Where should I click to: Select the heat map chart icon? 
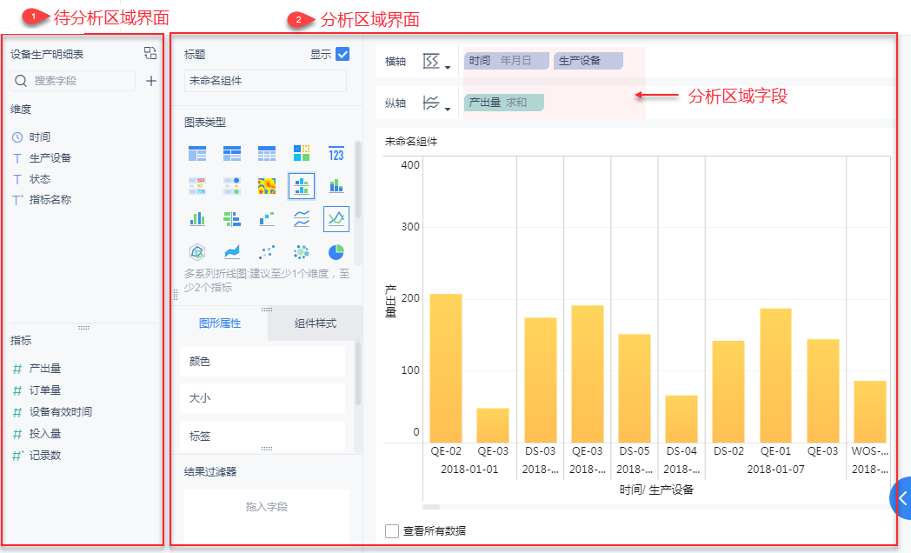tap(267, 186)
